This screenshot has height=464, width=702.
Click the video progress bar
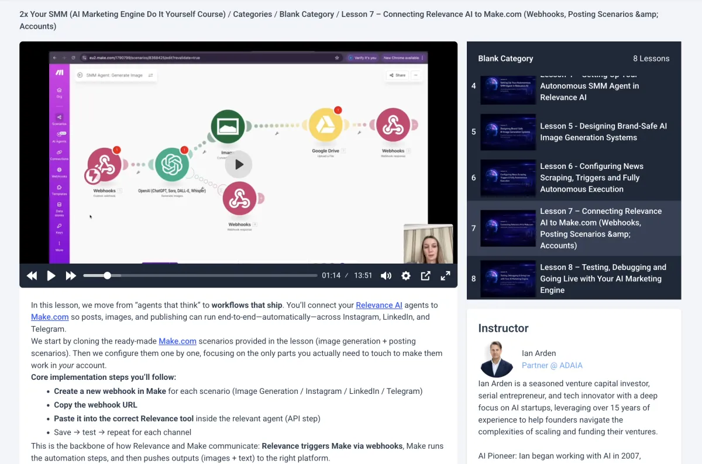[200, 275]
